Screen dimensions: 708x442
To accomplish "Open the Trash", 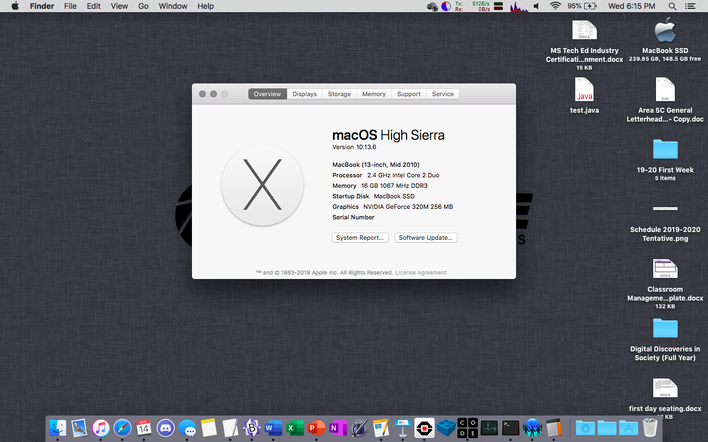I will click(650, 428).
